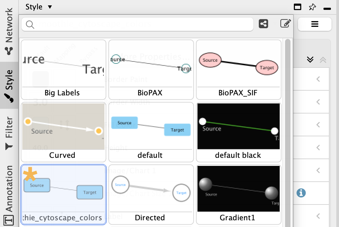Click the Annotation panel icon

click(8, 220)
